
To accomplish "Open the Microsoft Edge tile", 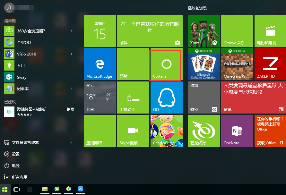I will coord(100,64).
